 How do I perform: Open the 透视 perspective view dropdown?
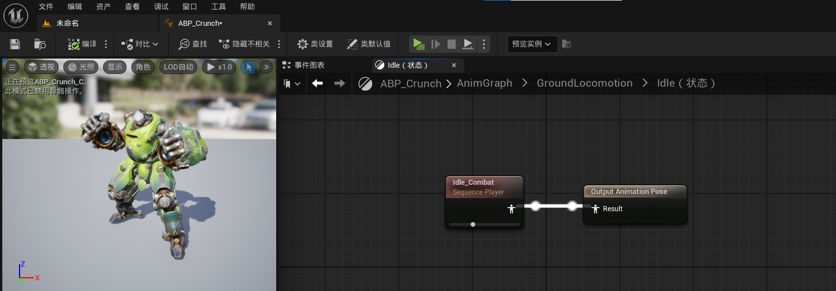pyautogui.click(x=41, y=67)
